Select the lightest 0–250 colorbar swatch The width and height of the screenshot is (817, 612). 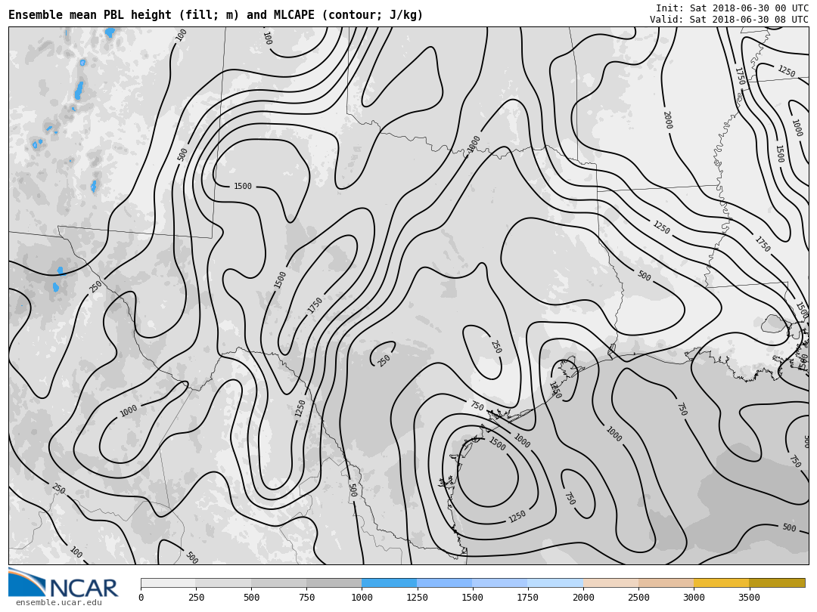[168, 583]
